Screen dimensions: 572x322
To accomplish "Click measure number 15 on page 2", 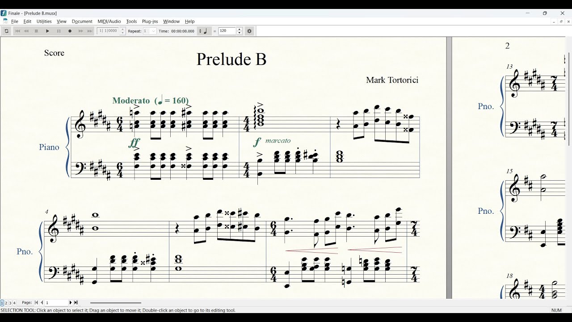I will click(x=509, y=171).
